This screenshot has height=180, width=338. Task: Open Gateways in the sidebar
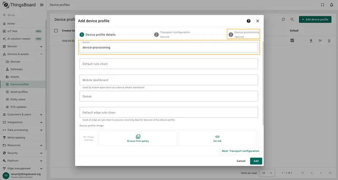coord(23,69)
